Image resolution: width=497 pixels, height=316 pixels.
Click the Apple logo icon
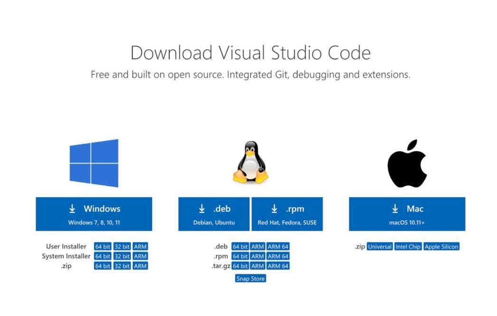coord(408,162)
